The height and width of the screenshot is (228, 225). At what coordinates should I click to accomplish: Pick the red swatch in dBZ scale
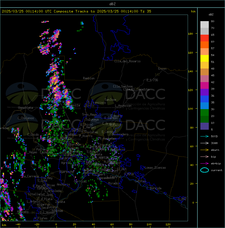[204, 38]
